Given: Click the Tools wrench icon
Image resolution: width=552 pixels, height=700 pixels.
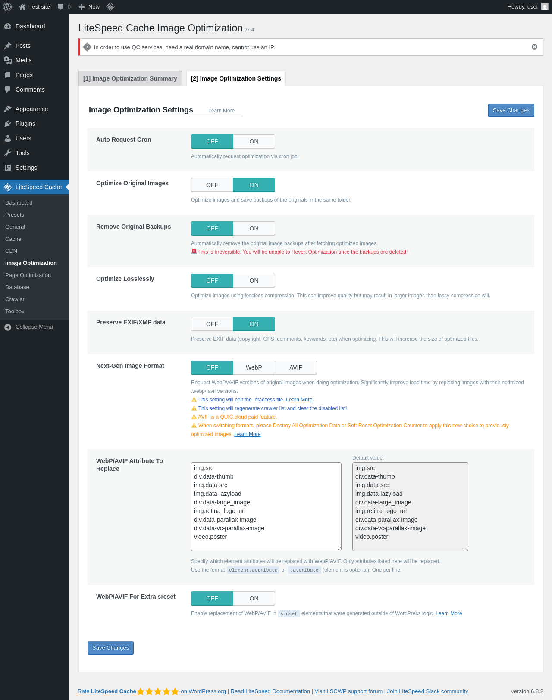Looking at the screenshot, I should [x=8, y=153].
